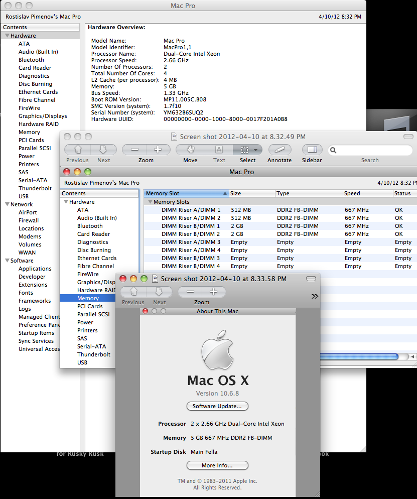
Task: Click the Annotate pencil icon
Action: pyautogui.click(x=280, y=150)
